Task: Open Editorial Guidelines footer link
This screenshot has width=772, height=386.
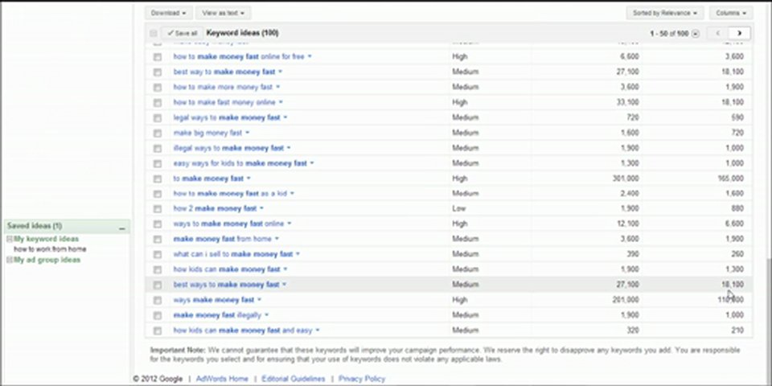Action: point(294,379)
